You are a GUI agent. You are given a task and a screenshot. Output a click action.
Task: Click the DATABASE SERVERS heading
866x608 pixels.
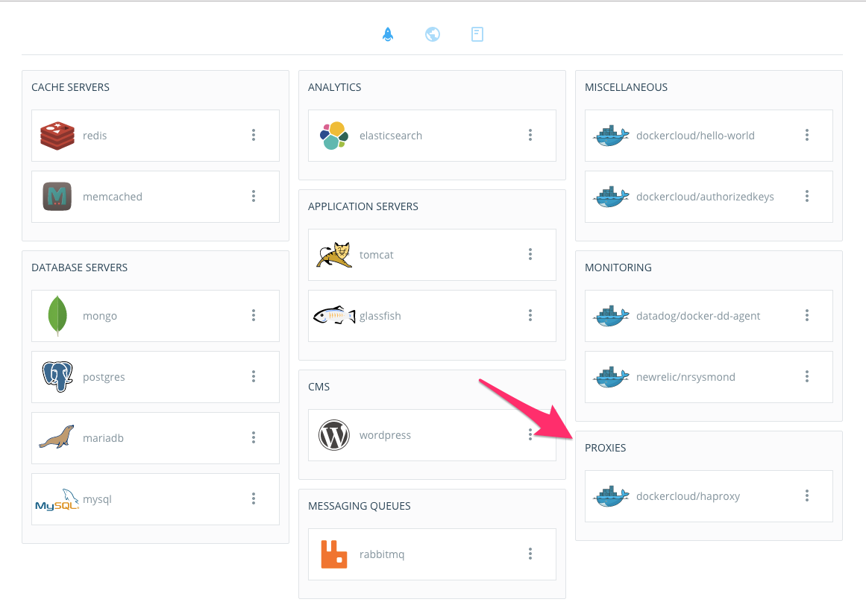coord(80,267)
